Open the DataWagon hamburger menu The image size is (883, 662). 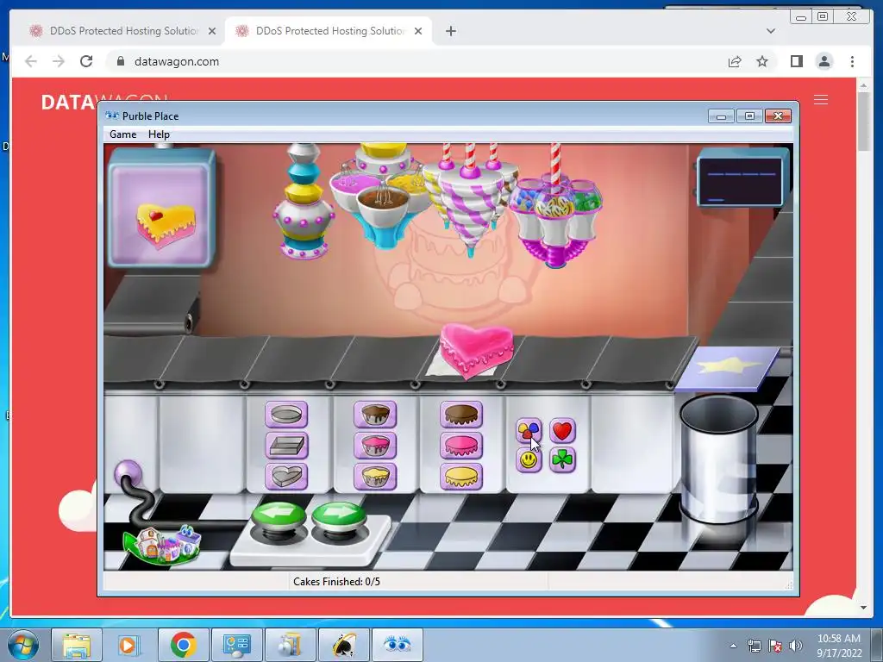(821, 100)
